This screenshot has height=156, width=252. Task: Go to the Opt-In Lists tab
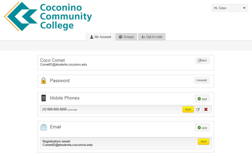tap(152, 37)
